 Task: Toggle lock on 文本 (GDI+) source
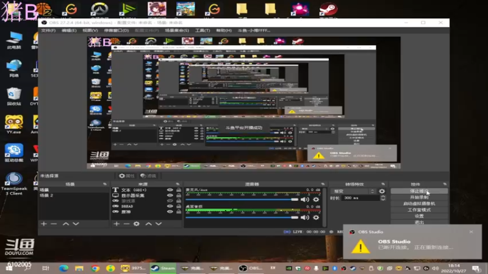[179, 190]
